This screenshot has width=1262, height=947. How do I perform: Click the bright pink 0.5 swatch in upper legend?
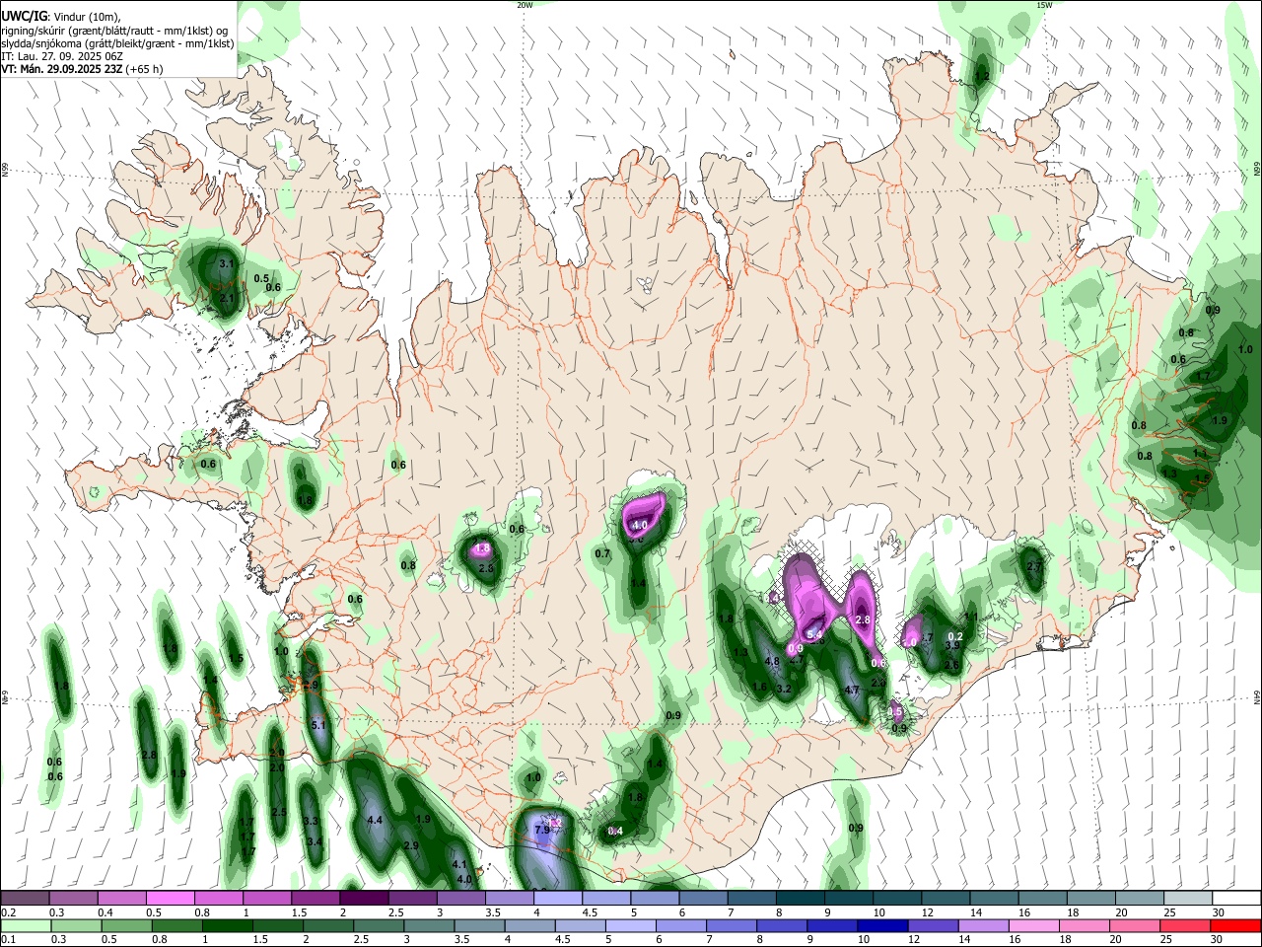click(x=170, y=898)
